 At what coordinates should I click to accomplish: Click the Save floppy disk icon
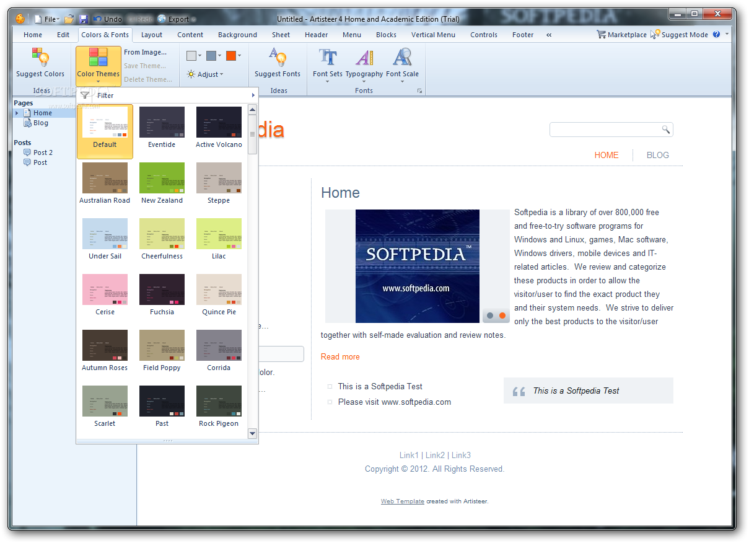[x=84, y=19]
